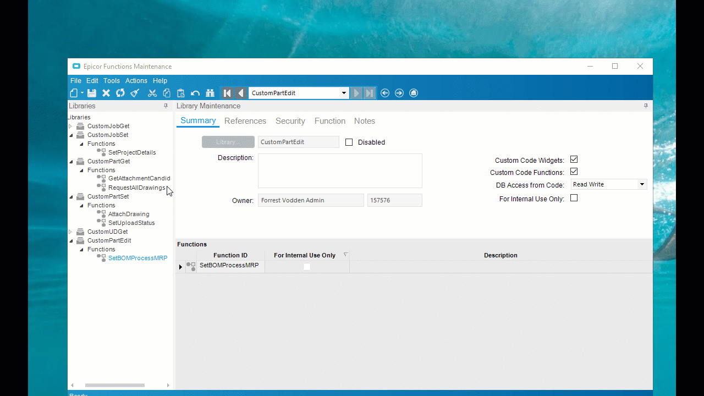Collapse the CustomPartGet library node
This screenshot has width=704, height=396.
point(70,161)
